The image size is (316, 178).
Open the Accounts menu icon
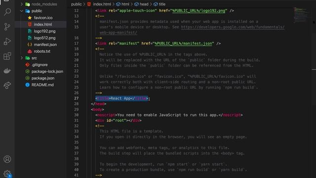[x=7, y=159]
